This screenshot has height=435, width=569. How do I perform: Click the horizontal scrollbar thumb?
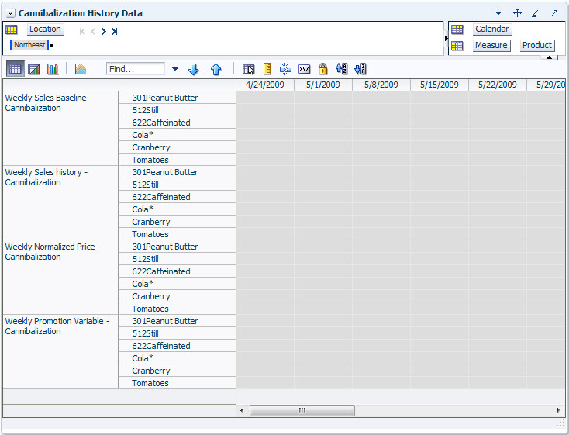point(302,410)
